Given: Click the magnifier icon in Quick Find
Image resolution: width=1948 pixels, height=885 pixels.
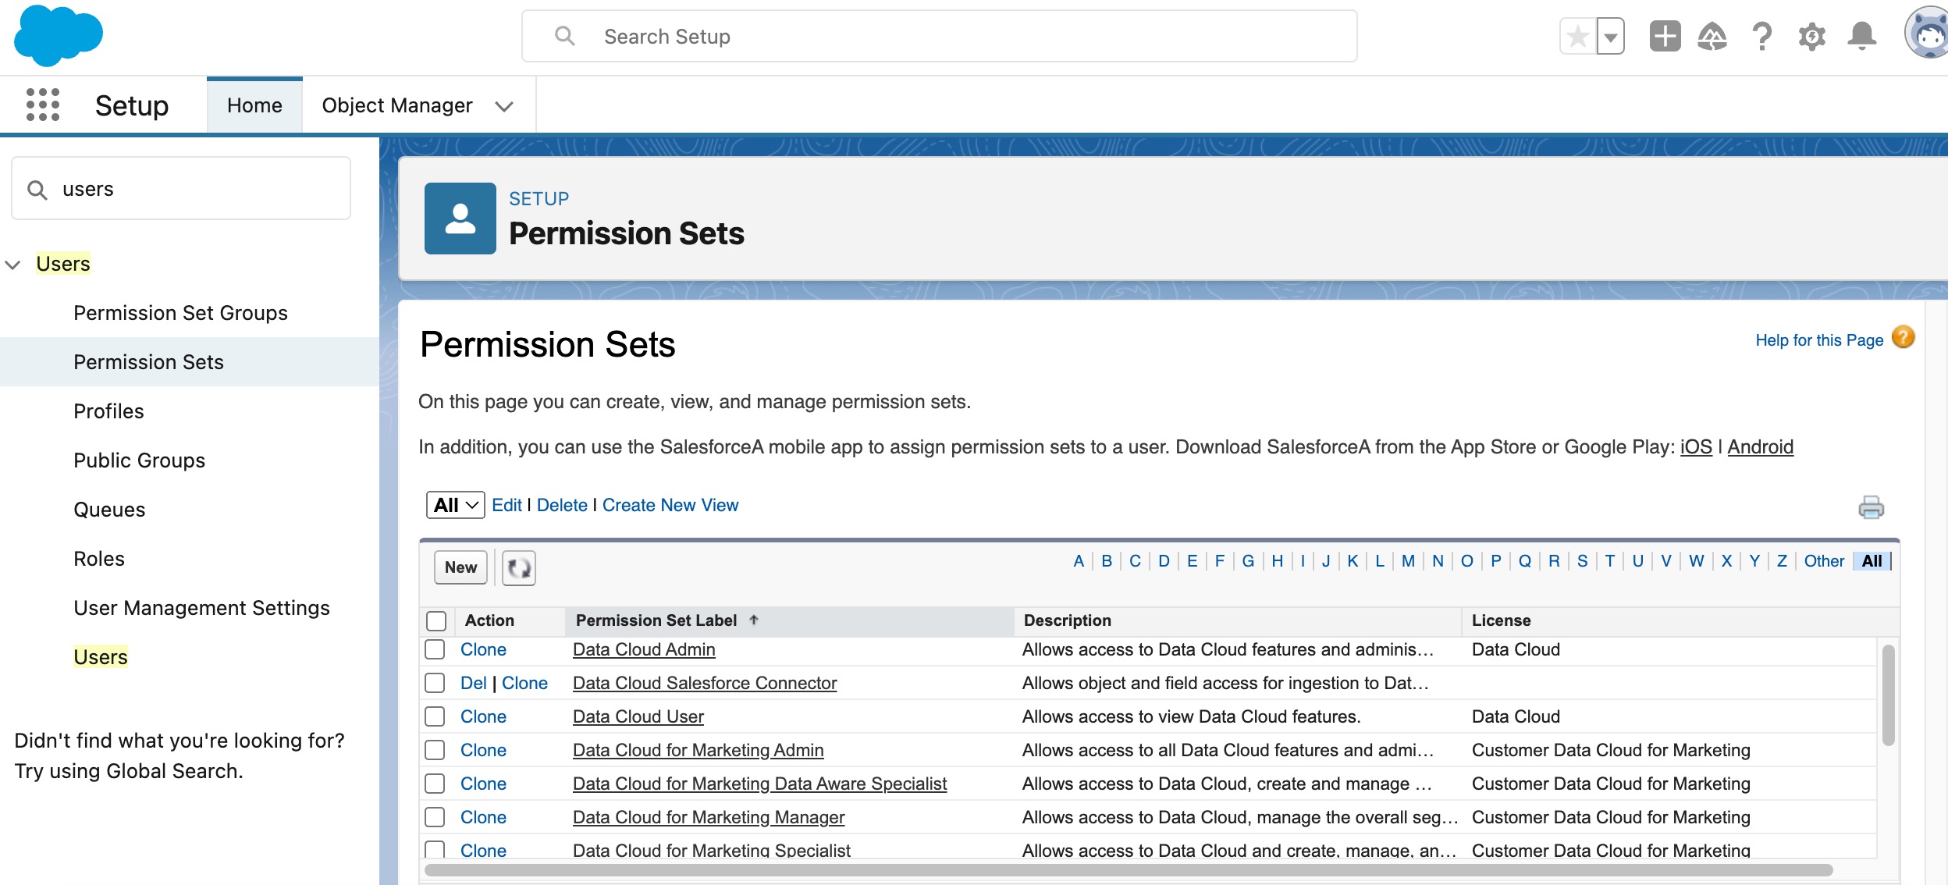Looking at the screenshot, I should 37,190.
